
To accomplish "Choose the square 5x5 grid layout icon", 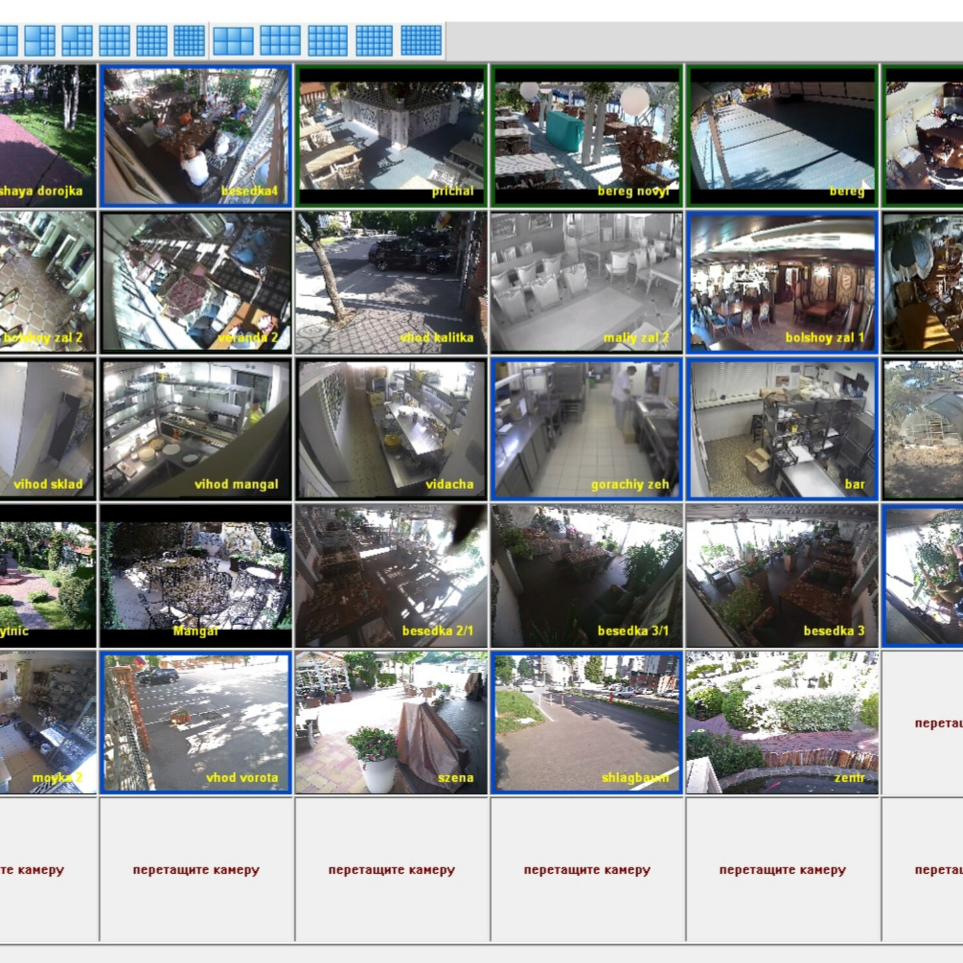I will click(x=152, y=40).
